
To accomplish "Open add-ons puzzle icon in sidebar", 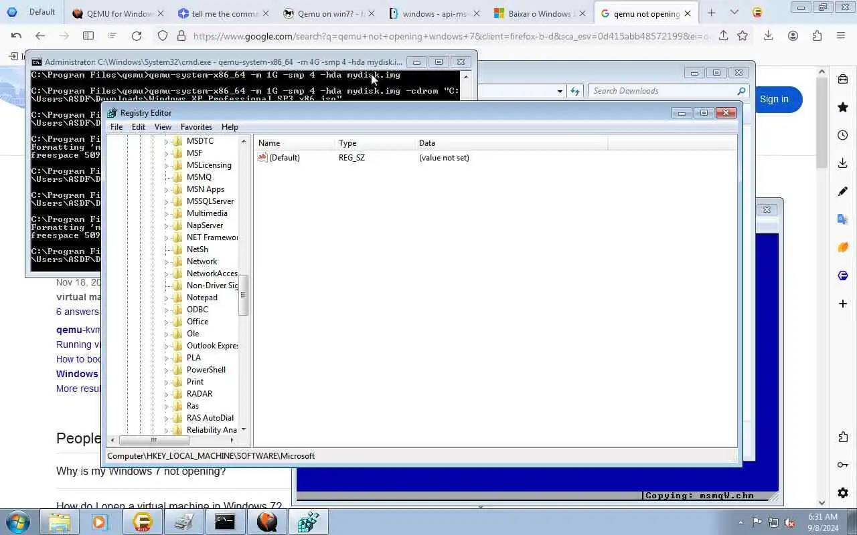I will (x=843, y=437).
